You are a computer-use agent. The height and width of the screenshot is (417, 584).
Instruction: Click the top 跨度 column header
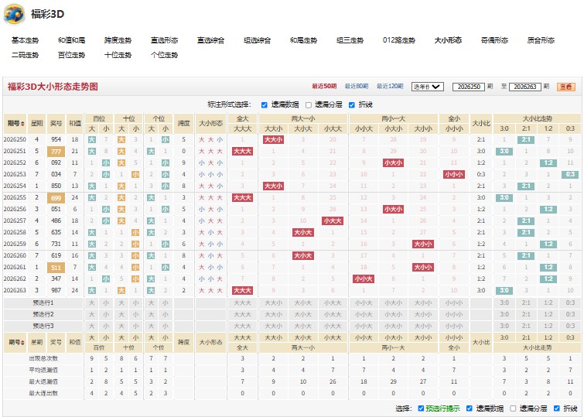tap(183, 124)
